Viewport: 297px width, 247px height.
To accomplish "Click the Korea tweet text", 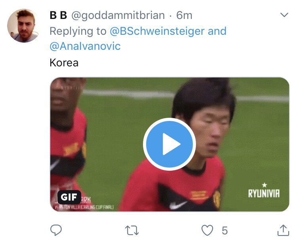I will coord(64,63).
